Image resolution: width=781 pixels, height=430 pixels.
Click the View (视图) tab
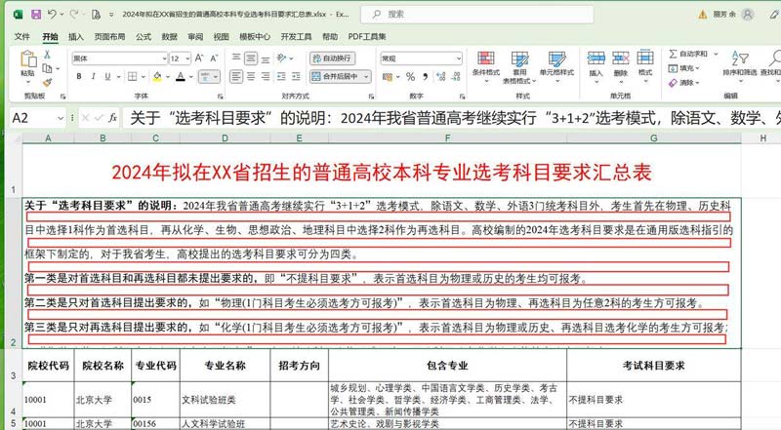click(222, 36)
